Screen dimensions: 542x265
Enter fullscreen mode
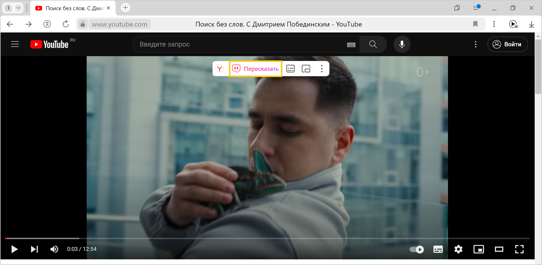pos(519,249)
